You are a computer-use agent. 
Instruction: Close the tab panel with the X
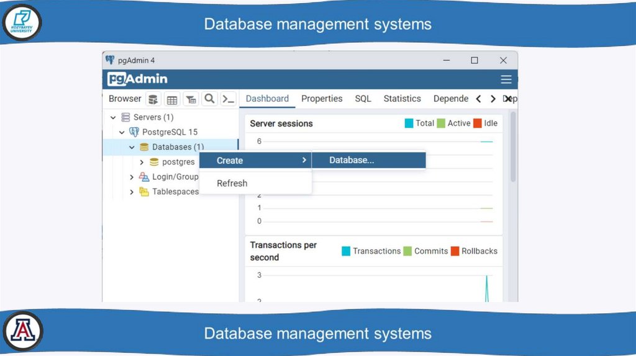[x=508, y=99]
